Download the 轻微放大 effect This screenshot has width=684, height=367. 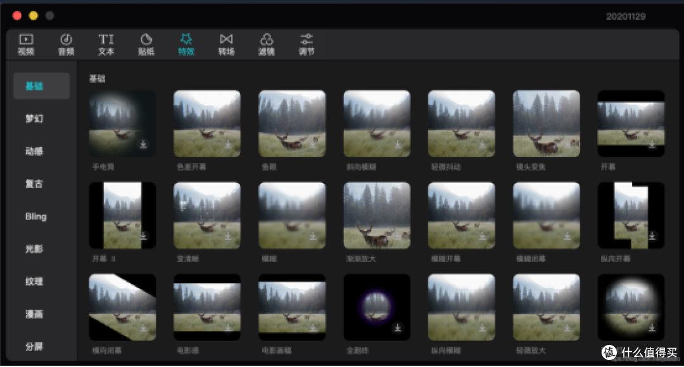[567, 328]
